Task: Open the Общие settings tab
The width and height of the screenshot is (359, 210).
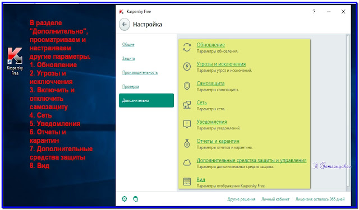Action: point(128,45)
